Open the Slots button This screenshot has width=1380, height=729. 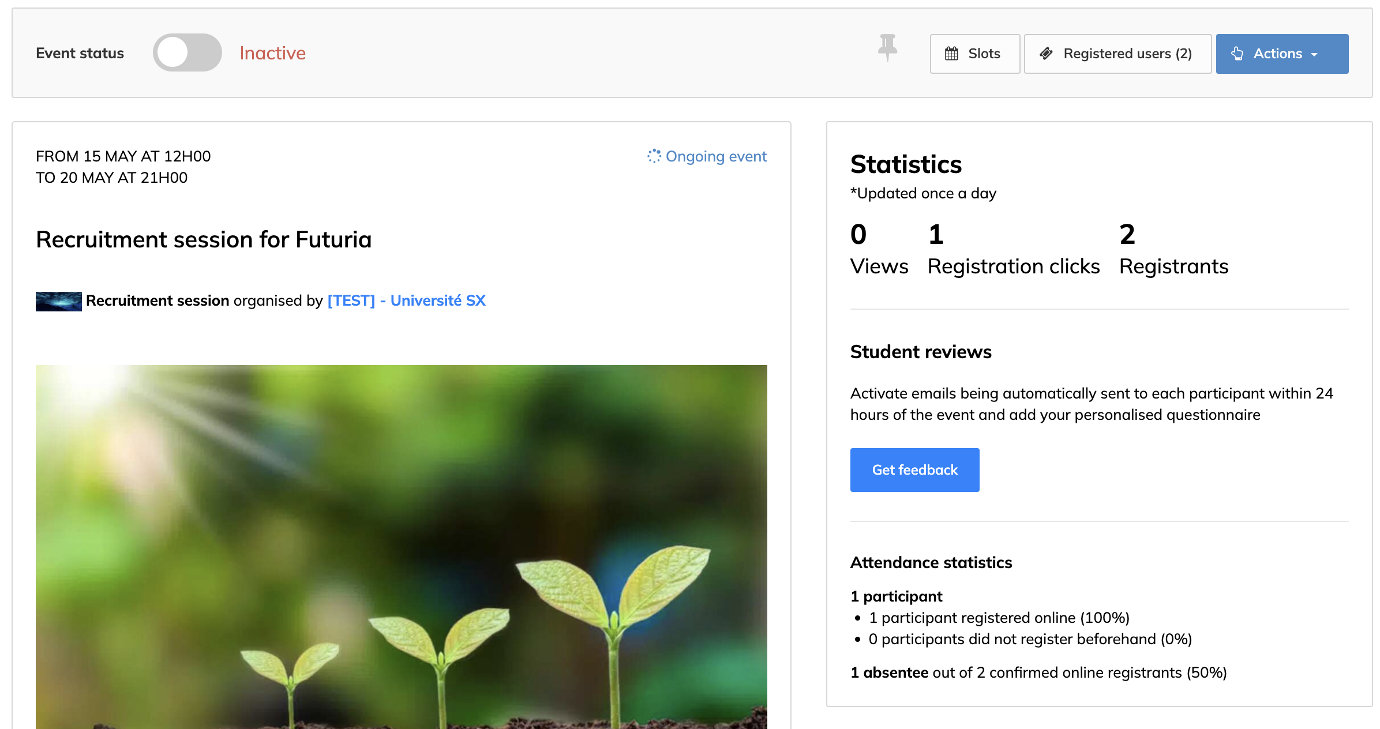pos(974,54)
